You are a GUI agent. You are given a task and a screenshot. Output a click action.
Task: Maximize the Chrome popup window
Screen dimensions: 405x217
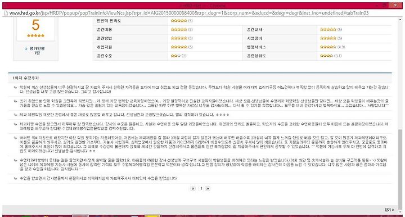point(384,6)
